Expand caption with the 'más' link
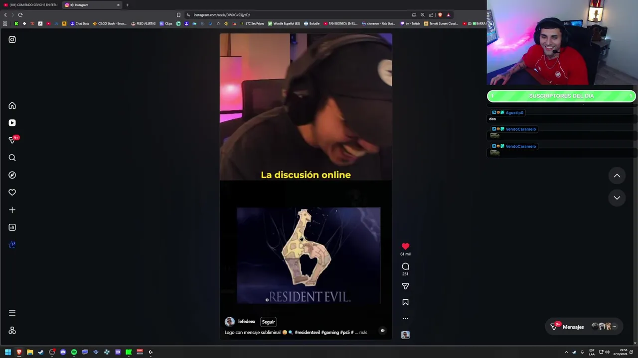Image resolution: width=638 pixels, height=358 pixels. [363, 332]
